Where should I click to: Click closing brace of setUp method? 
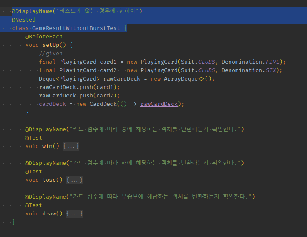pyautogui.click(x=27, y=113)
